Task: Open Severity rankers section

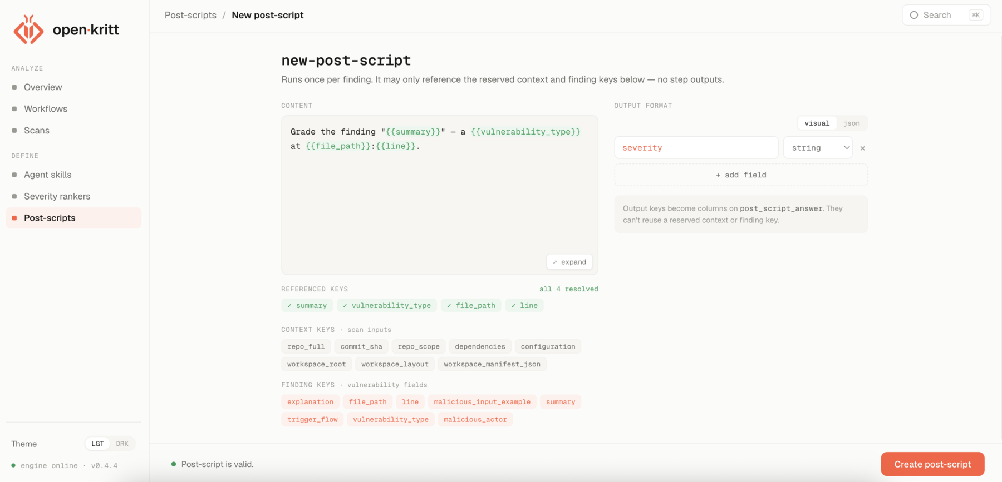Action: click(x=57, y=196)
